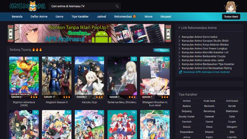Click chevron beside Kumpulan Anime Genre Isekai
The height and width of the screenshot is (139, 247).
click(179, 37)
